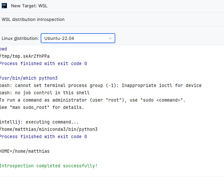Click the New Target: WSL title text
The image size is (224, 177).
pyautogui.click(x=29, y=6)
